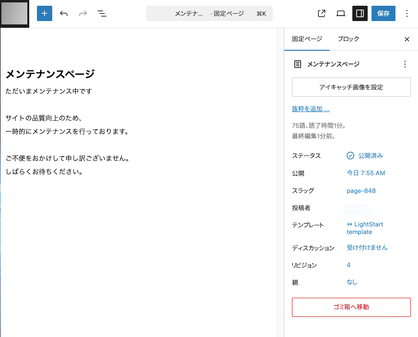Click paragraph サイトの品質向上のため、
Image resolution: width=418 pixels, height=337 pixels.
coord(44,118)
